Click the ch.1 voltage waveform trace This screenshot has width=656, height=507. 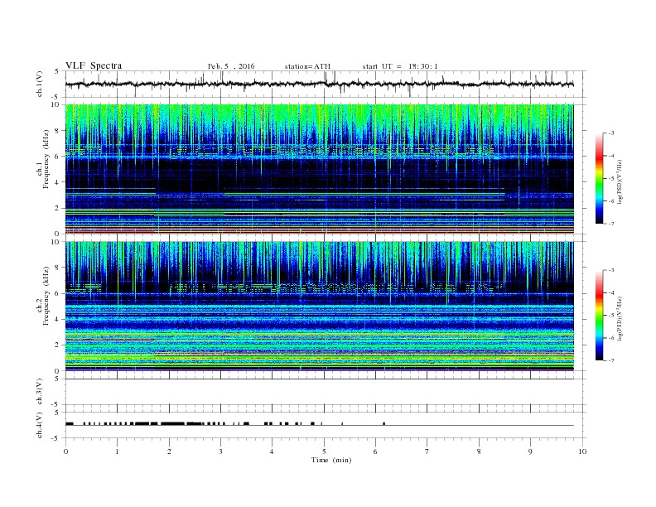pyautogui.click(x=320, y=84)
